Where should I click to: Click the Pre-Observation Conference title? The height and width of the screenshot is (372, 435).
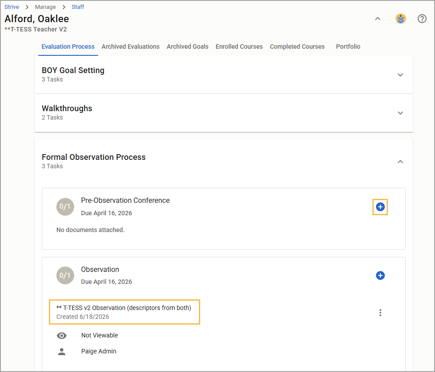coord(125,200)
